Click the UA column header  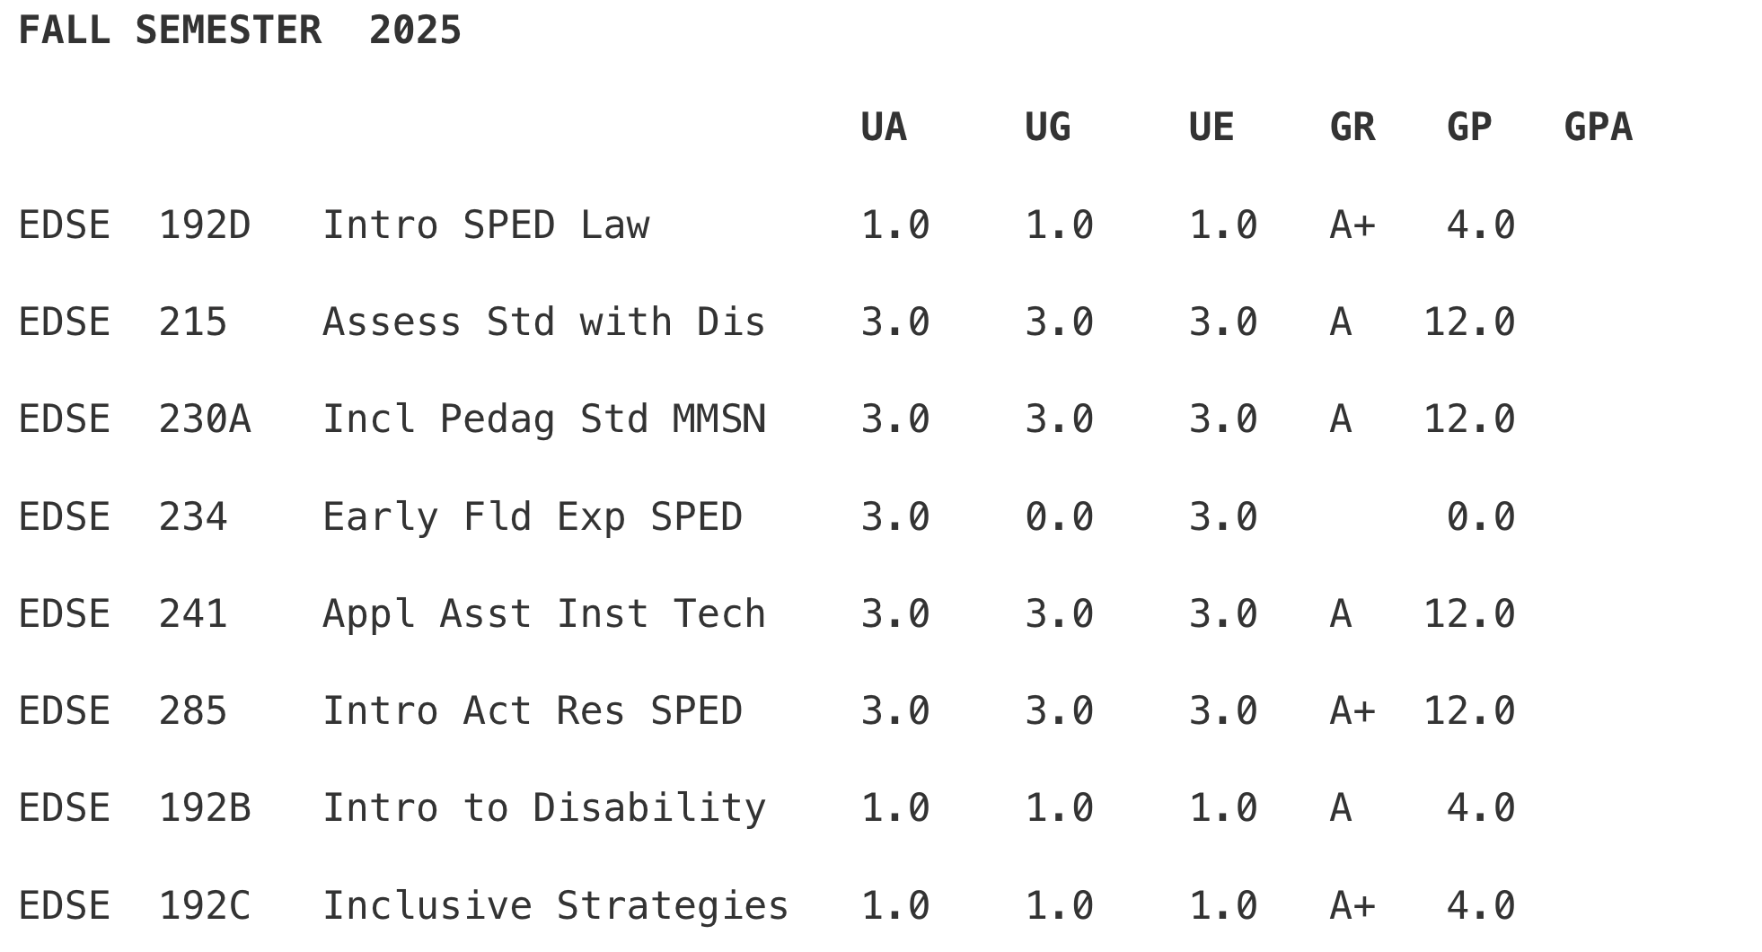pos(884,128)
